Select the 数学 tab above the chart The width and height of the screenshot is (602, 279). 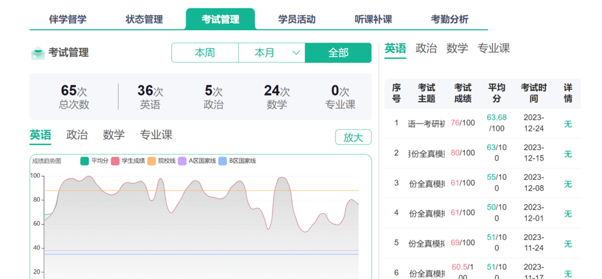(114, 135)
